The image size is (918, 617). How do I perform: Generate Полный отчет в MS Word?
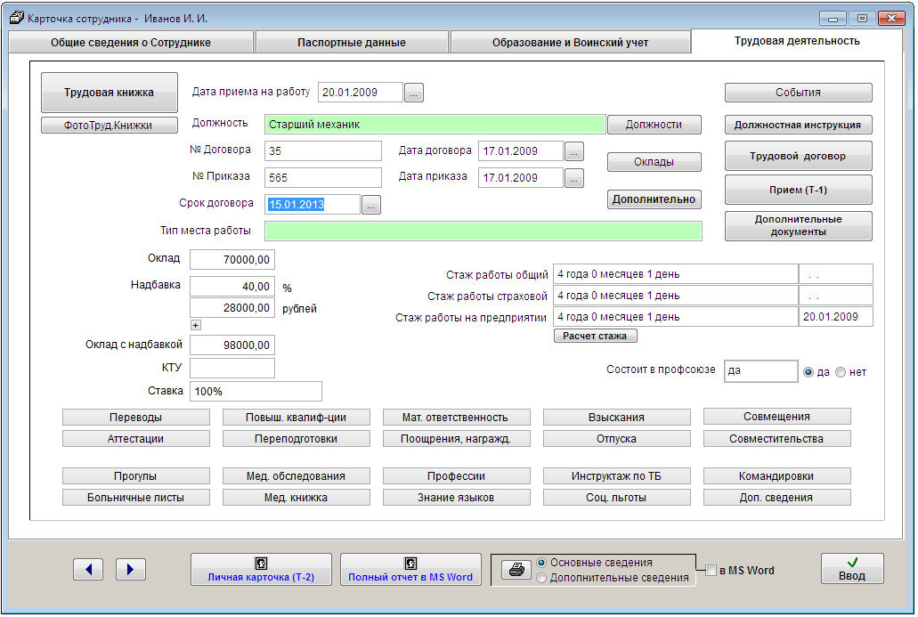click(410, 570)
